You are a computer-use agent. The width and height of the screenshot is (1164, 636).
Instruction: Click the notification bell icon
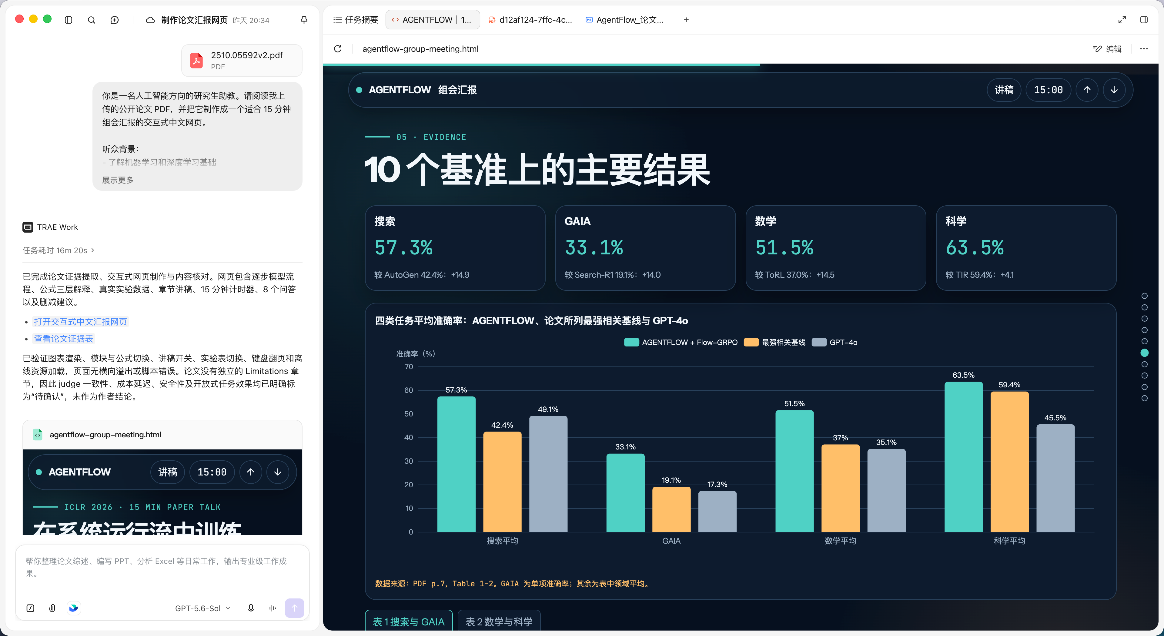click(304, 20)
